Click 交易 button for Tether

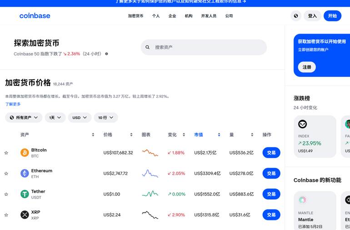click(x=271, y=194)
